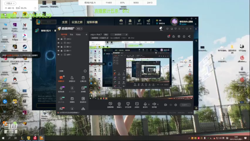Open the Windows Start menu

[x=3, y=138]
